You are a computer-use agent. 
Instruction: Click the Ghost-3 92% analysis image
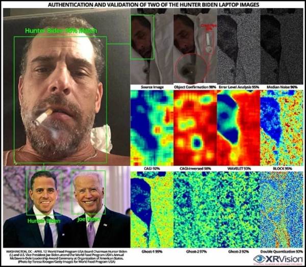[x=238, y=207]
